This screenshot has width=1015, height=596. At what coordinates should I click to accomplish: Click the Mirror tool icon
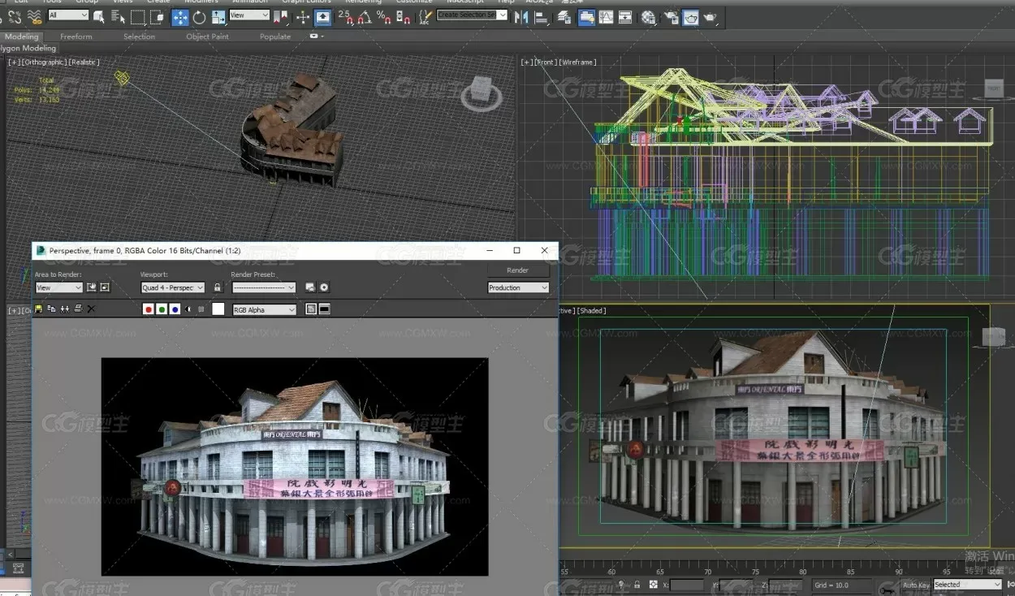point(520,16)
